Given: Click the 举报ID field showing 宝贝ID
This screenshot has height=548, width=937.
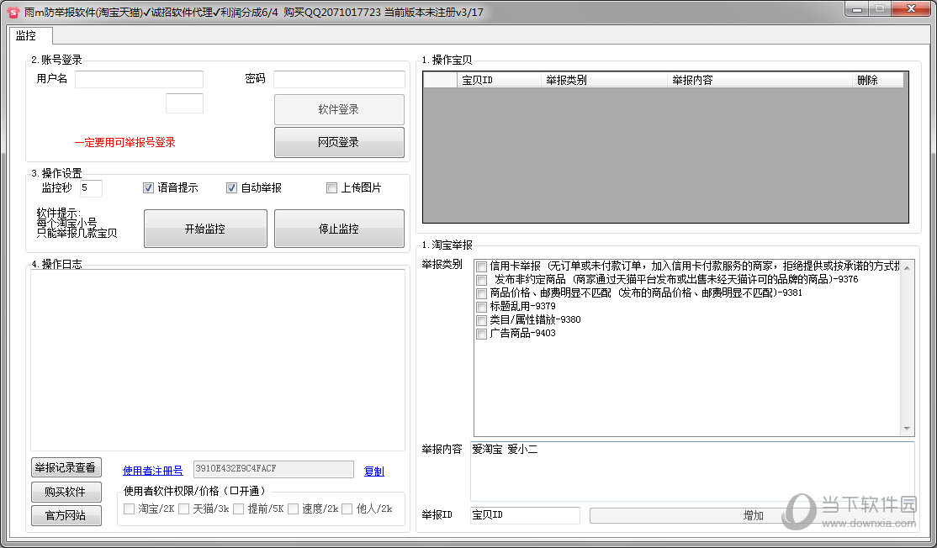Looking at the screenshot, I should [x=525, y=515].
